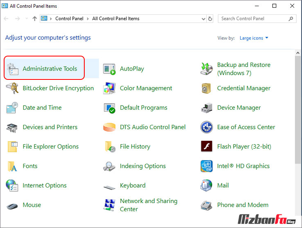This screenshot has height=228, width=302.
Task: Click the Fonts text link
Action: click(30, 166)
